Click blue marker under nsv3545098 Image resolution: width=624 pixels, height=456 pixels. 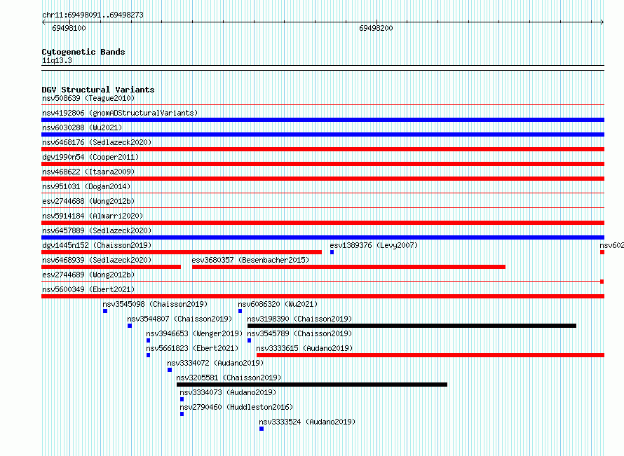(105, 311)
